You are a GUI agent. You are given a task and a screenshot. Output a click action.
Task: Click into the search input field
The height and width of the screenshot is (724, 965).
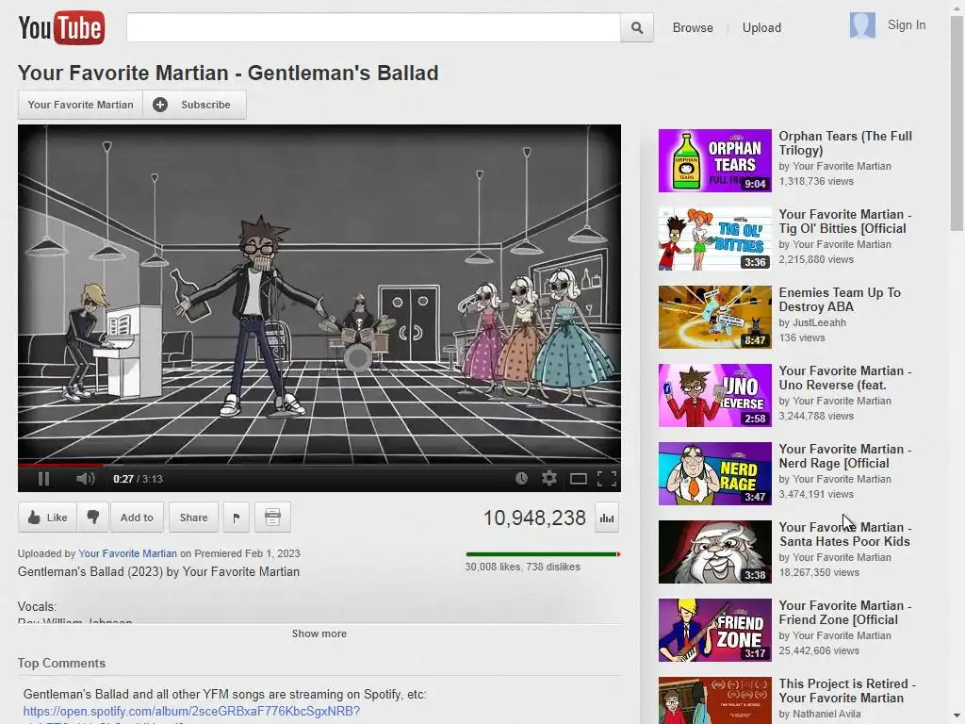(373, 27)
